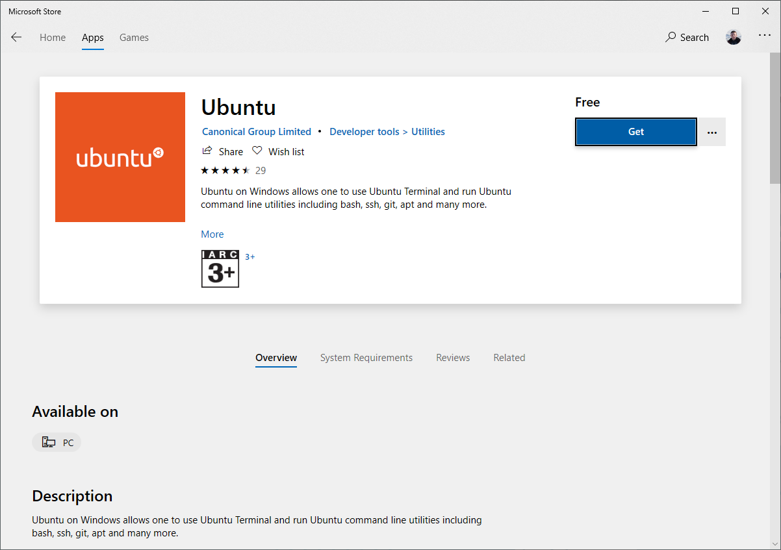This screenshot has height=550, width=781.
Task: Go to the Home tab
Action: tap(53, 38)
